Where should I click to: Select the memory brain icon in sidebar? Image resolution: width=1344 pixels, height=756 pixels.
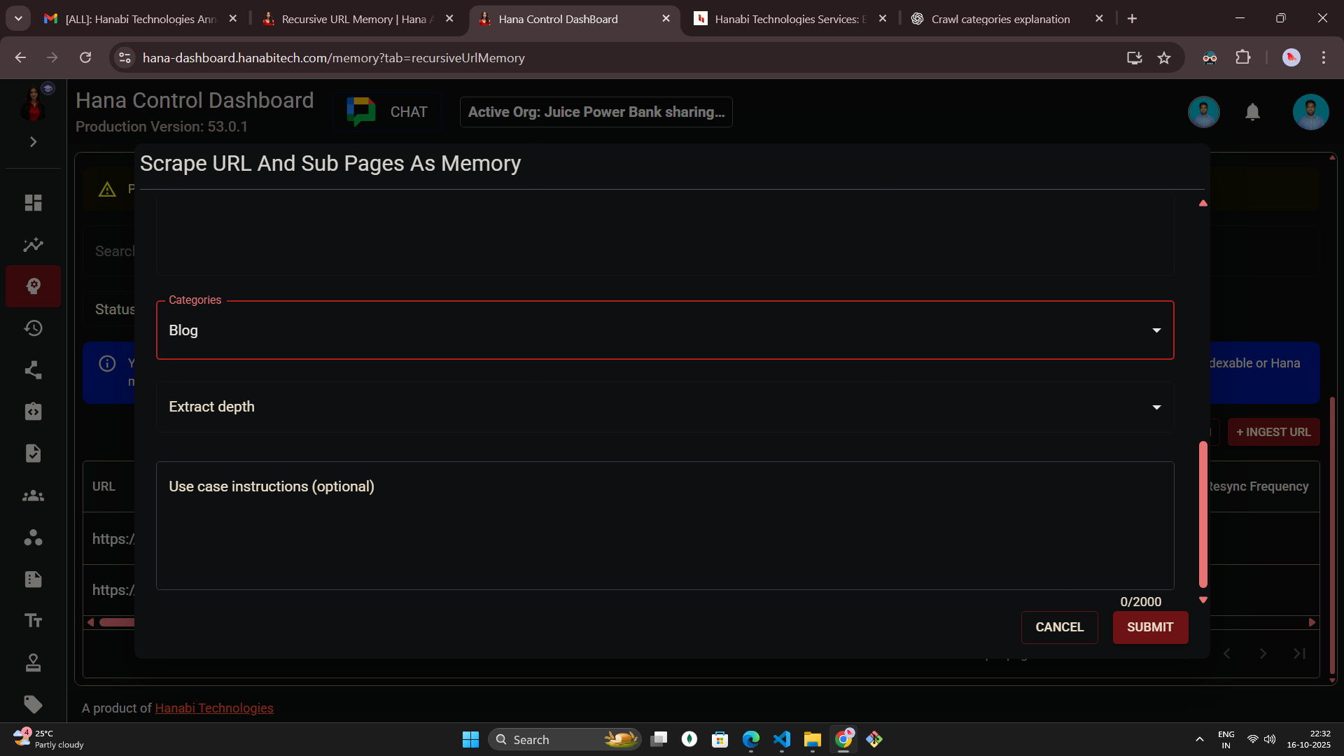[33, 286]
